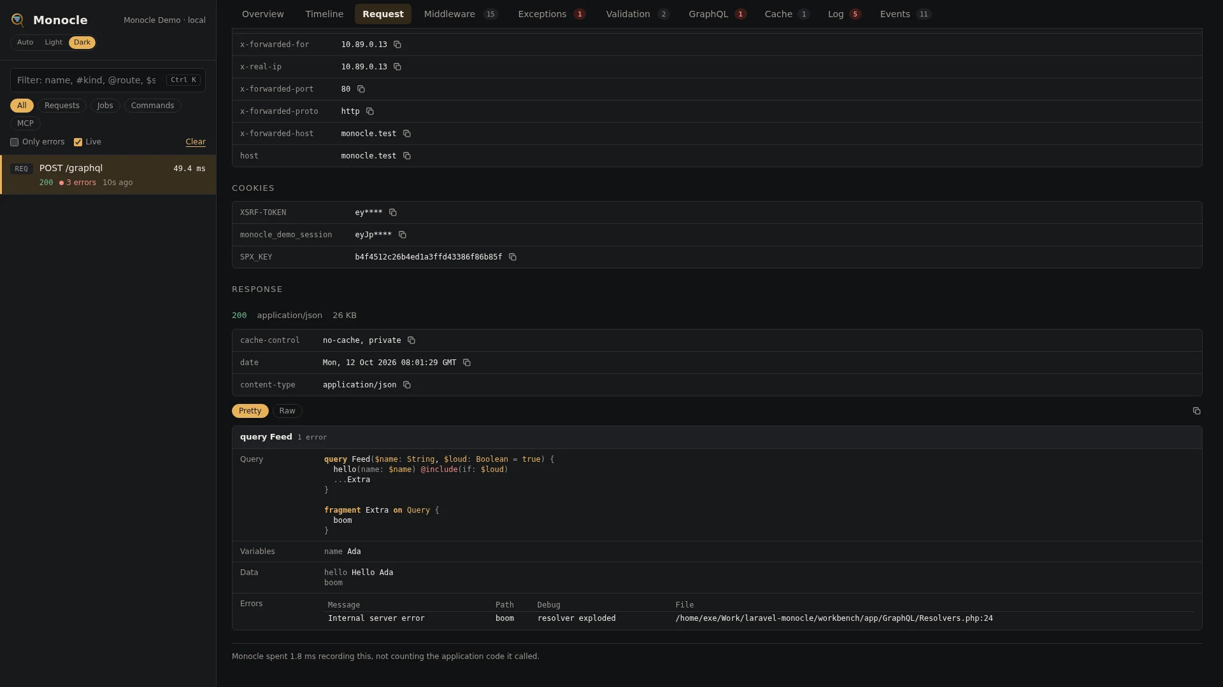The width and height of the screenshot is (1223, 687).
Task: Open the Timeline tab
Action: coord(324,14)
